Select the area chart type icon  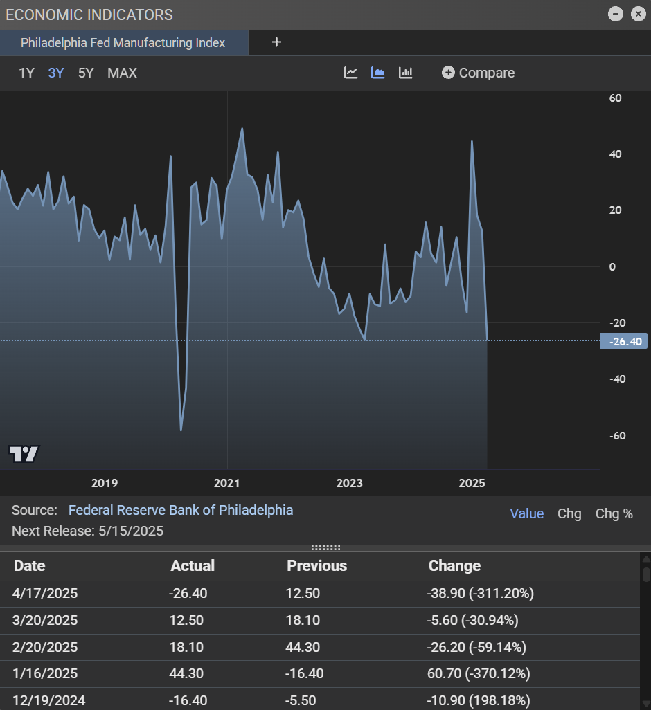(x=378, y=73)
